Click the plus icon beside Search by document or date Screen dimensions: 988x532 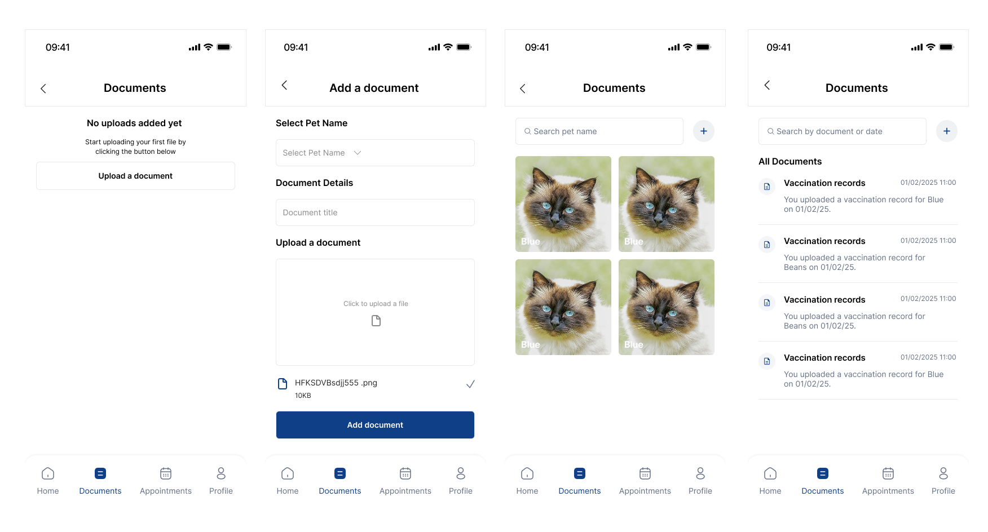(x=946, y=131)
